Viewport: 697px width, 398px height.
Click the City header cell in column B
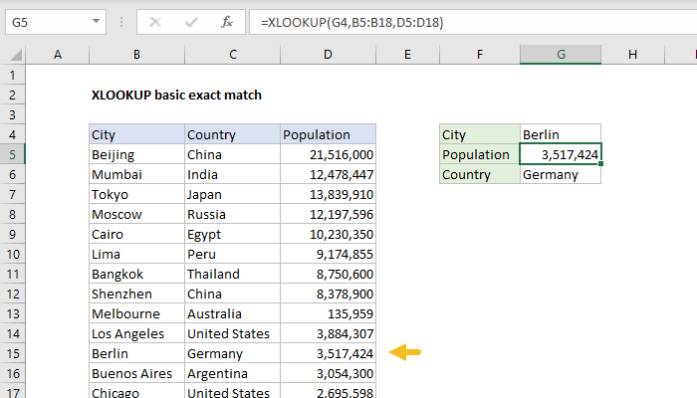136,134
